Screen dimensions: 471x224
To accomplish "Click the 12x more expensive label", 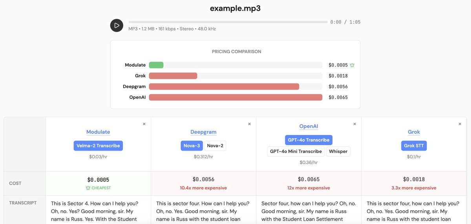I will pyautogui.click(x=309, y=188).
